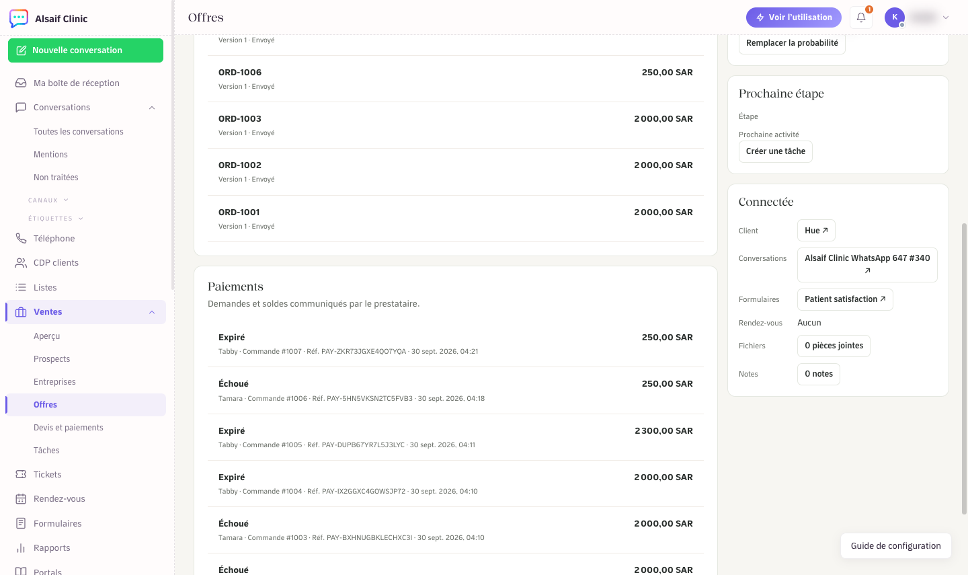The image size is (968, 575).
Task: Open the Hue client link
Action: tap(816, 231)
